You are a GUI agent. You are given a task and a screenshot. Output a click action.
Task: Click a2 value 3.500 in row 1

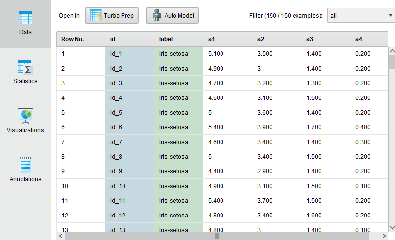point(276,54)
